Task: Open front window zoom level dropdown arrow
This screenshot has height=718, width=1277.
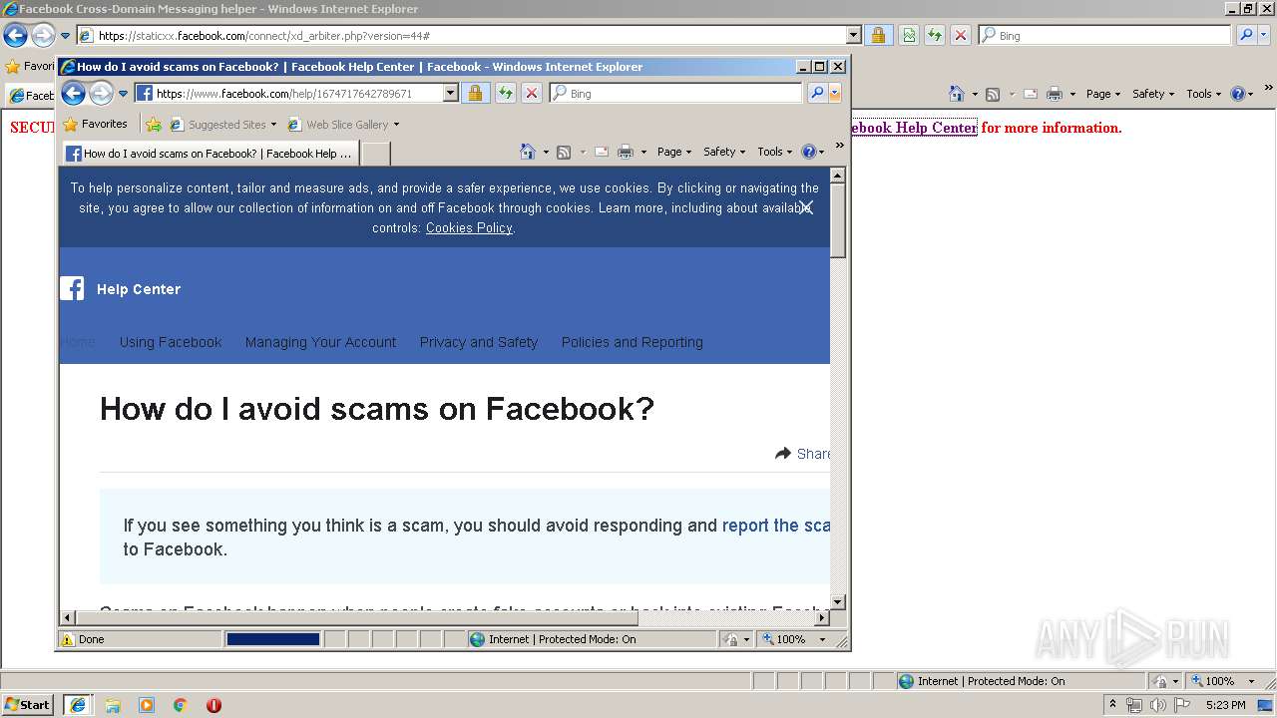Action: click(x=823, y=639)
